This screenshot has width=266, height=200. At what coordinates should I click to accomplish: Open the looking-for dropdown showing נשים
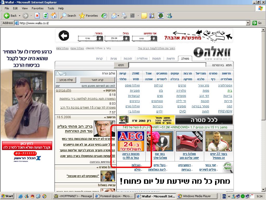click(x=144, y=39)
